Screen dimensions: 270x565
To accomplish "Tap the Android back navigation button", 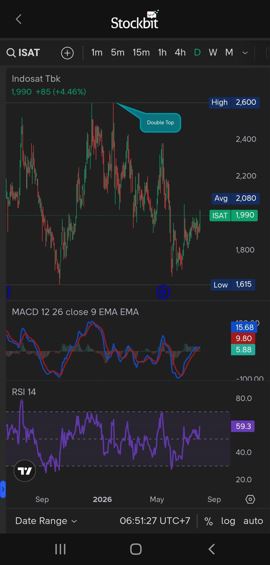I will [211, 549].
